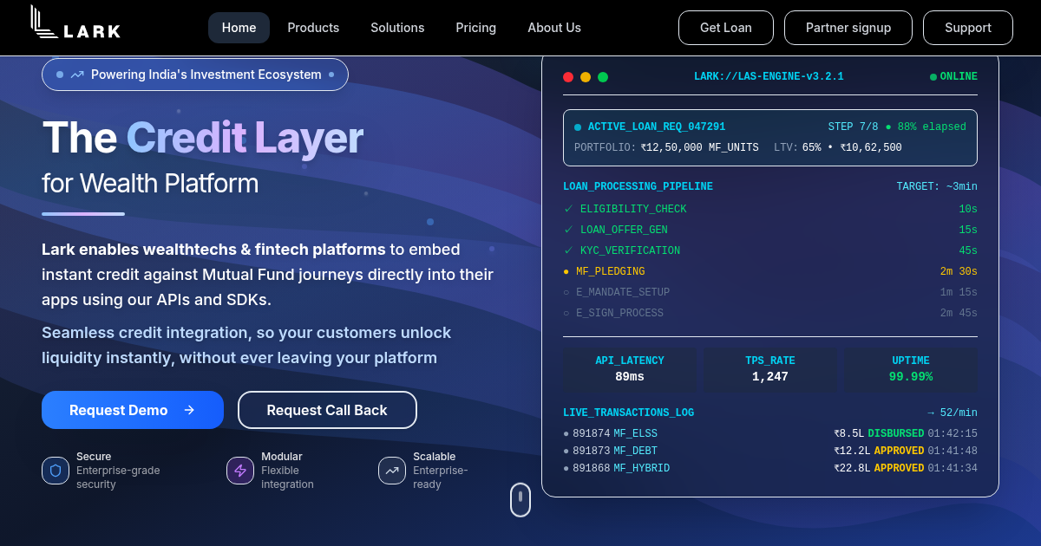This screenshot has width=1041, height=546.
Task: Click the 2m 30s duration for MF_PLEDGING
Action: tap(959, 271)
